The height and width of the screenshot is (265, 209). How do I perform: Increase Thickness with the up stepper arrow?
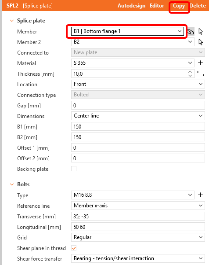[x=190, y=72]
